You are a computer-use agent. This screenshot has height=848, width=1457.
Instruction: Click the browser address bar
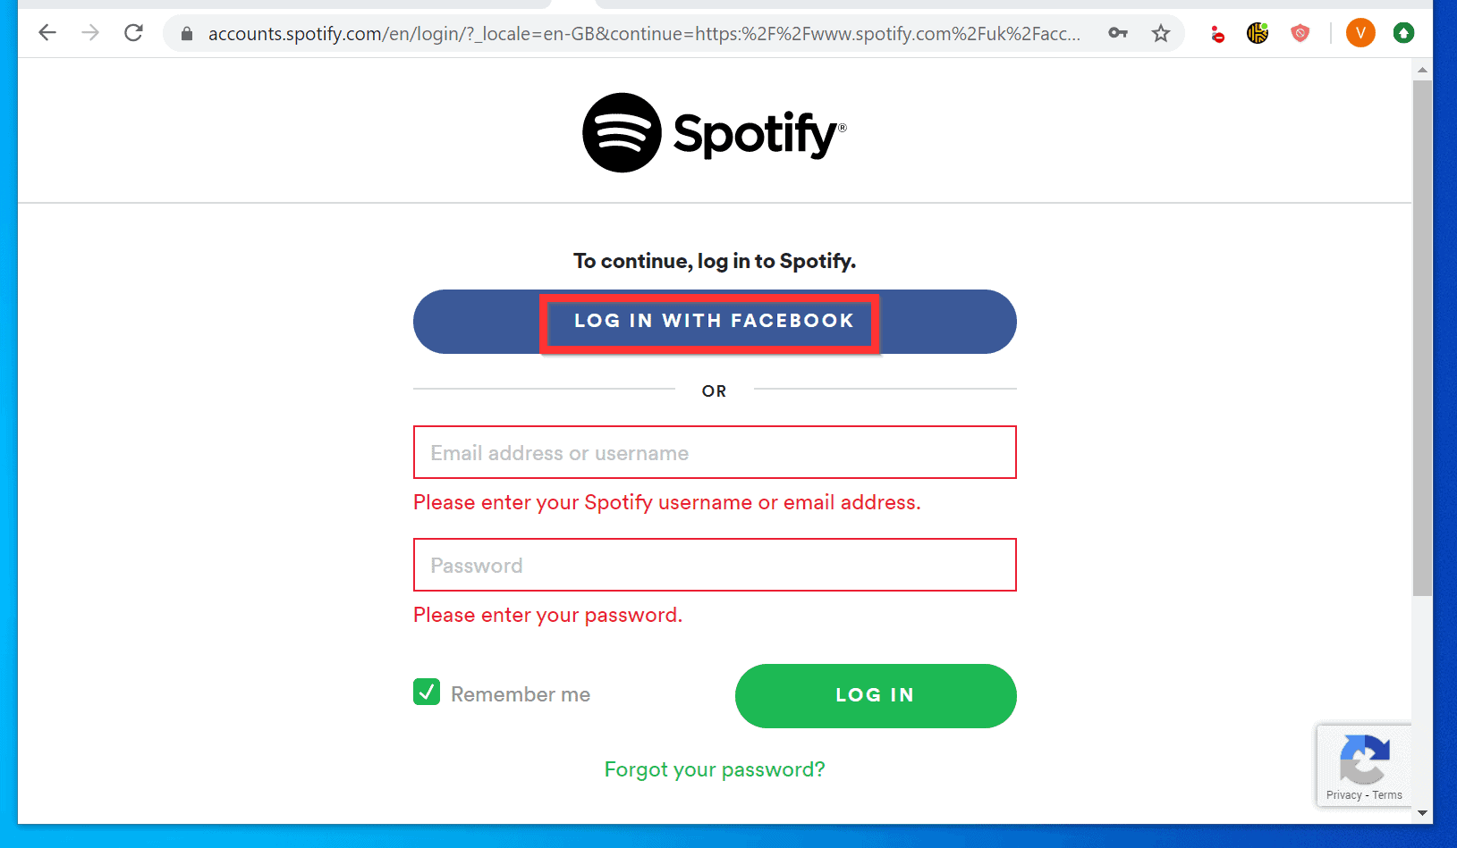click(626, 33)
